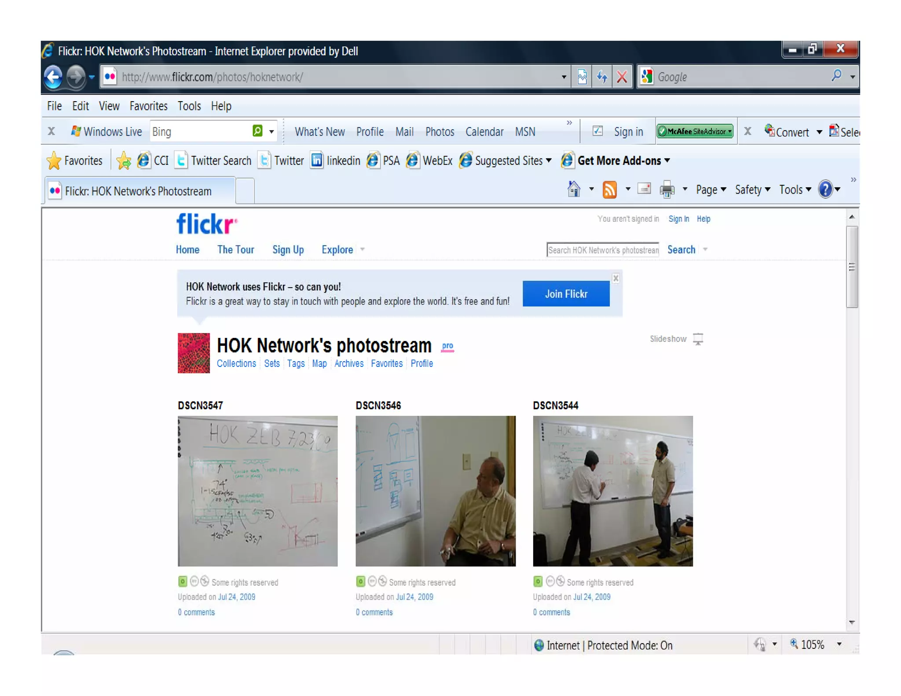The width and height of the screenshot is (901, 696).
Task: Click the vertical scrollbar thumb
Action: point(852,267)
